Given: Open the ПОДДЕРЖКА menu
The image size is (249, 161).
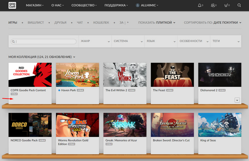Looking at the screenshot, I should click(x=116, y=5).
